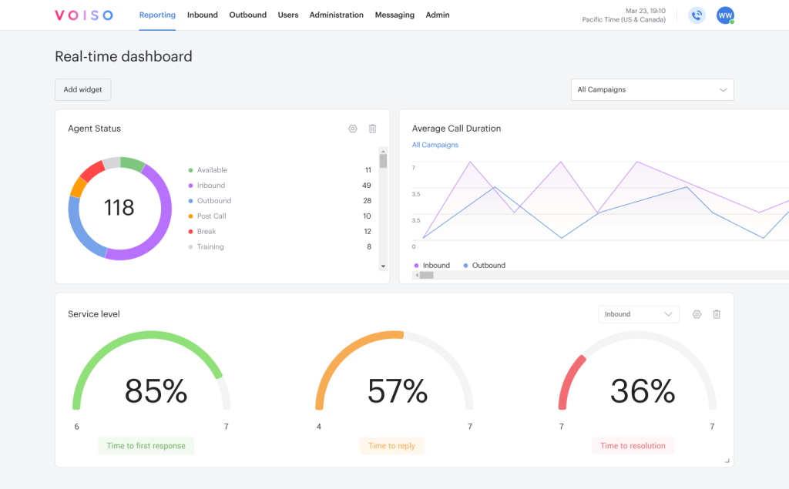Toggle the Inbound series in chart legend
The width and height of the screenshot is (789, 489).
click(x=431, y=265)
